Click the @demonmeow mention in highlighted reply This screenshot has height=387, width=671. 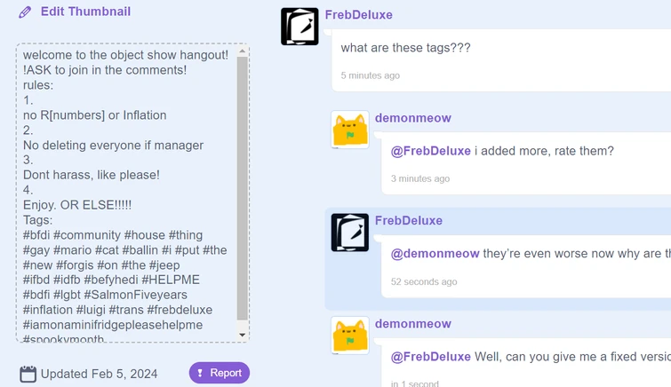coord(435,254)
